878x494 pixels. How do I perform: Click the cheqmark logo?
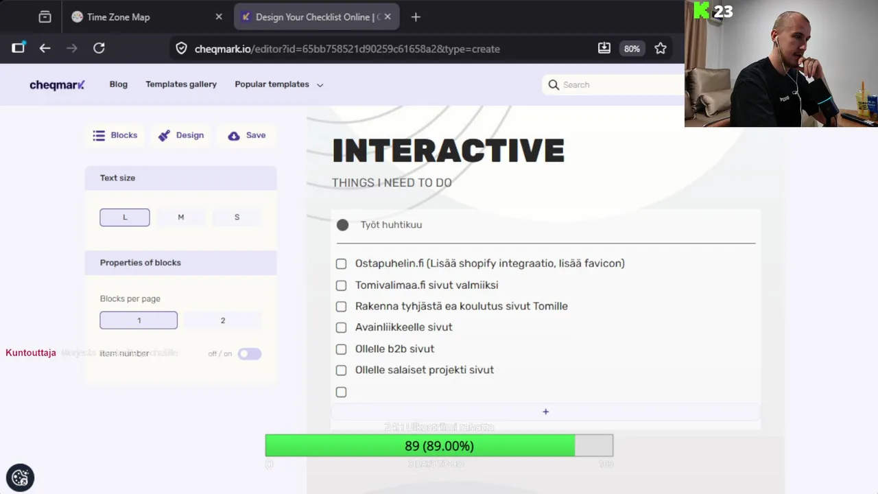click(57, 84)
